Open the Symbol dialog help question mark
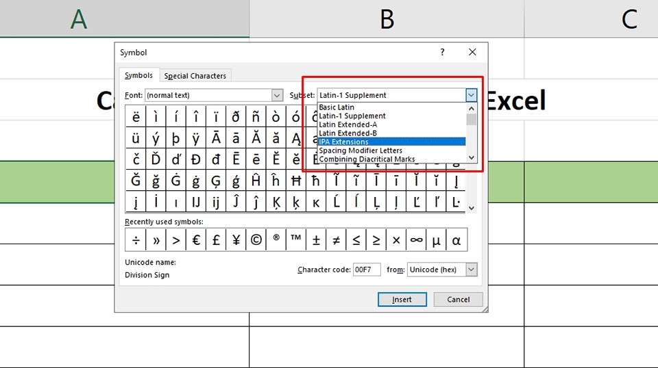 442,52
